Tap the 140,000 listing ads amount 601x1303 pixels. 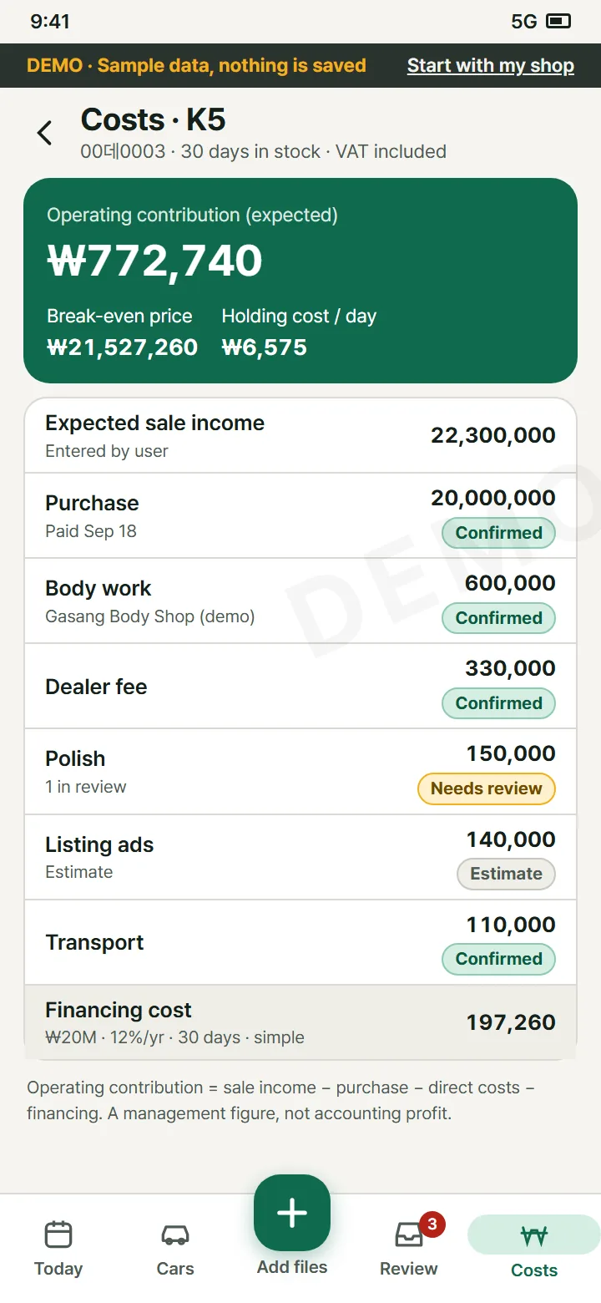[511, 839]
